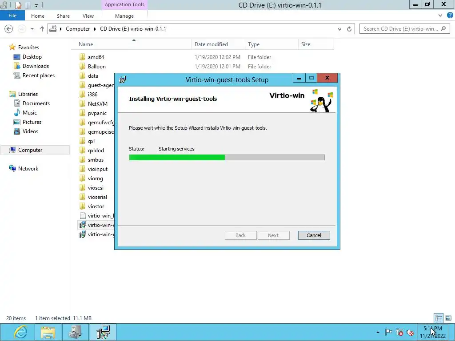Open the Share ribbon tab
The image size is (455, 341).
tap(63, 16)
